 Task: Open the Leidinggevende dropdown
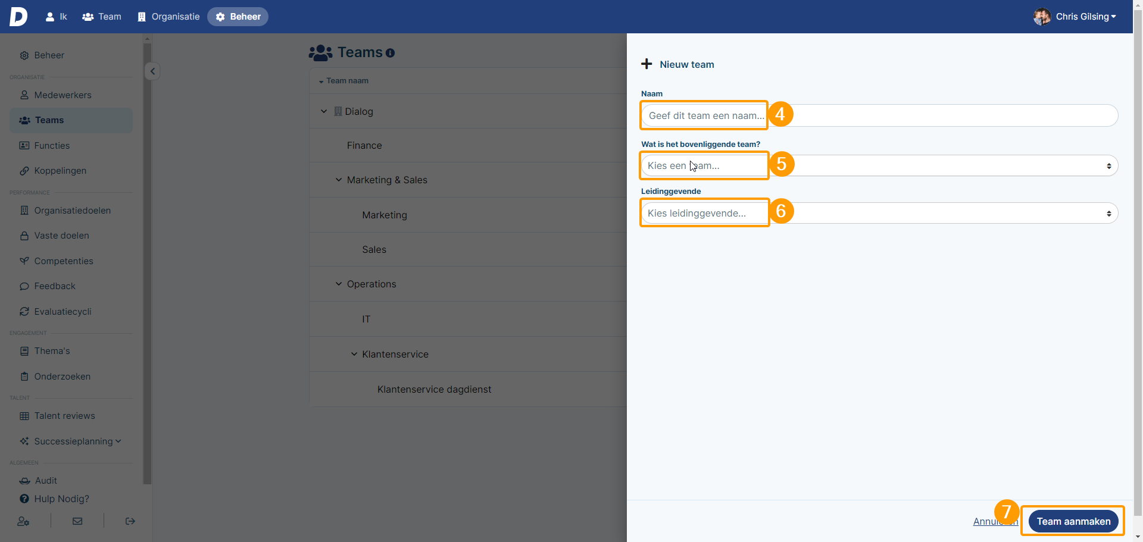[x=879, y=213]
